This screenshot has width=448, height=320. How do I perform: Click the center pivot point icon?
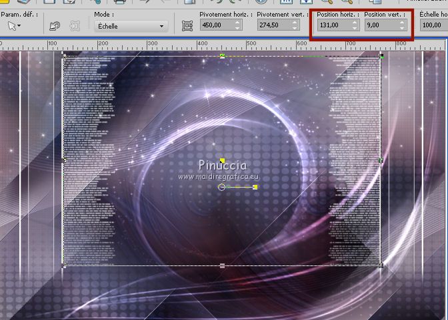(187, 26)
